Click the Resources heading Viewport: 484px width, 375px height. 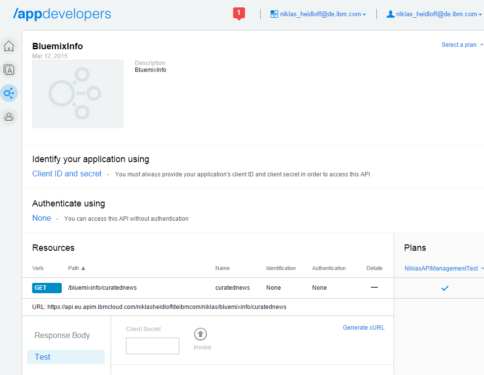pos(53,248)
